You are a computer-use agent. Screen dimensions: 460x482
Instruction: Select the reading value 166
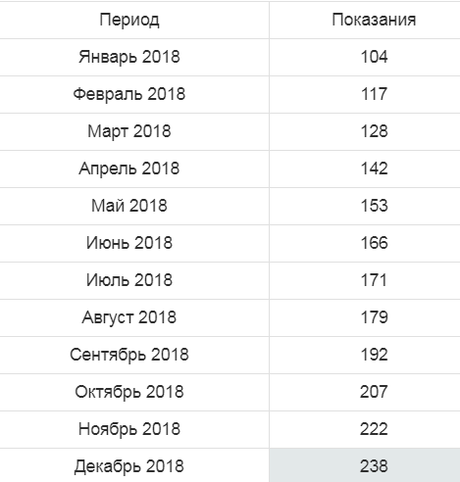(374, 243)
